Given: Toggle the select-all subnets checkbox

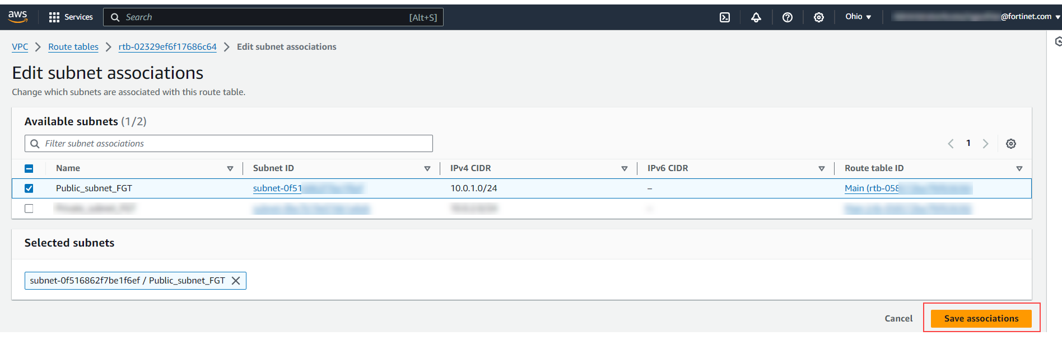Looking at the screenshot, I should click(x=29, y=168).
